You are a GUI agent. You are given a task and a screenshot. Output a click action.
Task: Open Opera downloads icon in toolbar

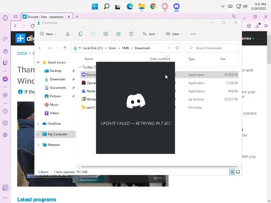click(x=258, y=26)
